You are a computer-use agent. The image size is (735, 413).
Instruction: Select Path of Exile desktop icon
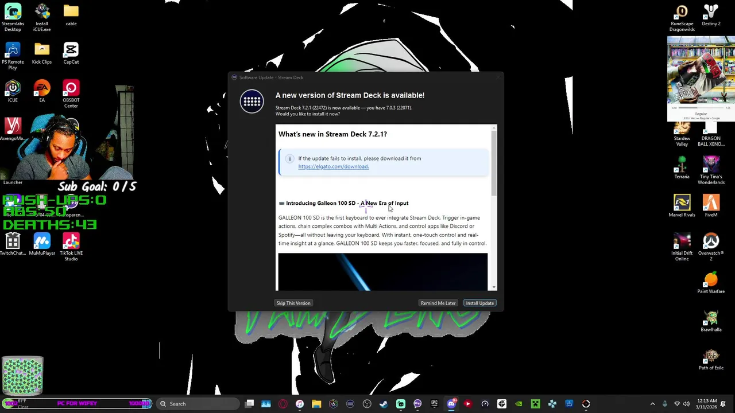coord(711,359)
